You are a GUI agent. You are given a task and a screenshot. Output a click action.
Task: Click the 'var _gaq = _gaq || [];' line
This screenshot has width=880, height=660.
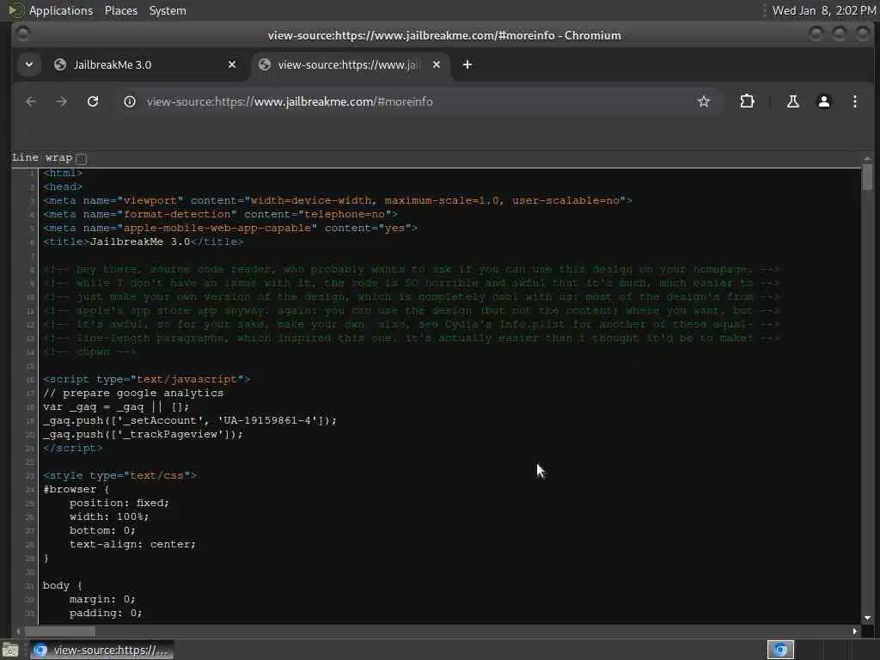(116, 406)
